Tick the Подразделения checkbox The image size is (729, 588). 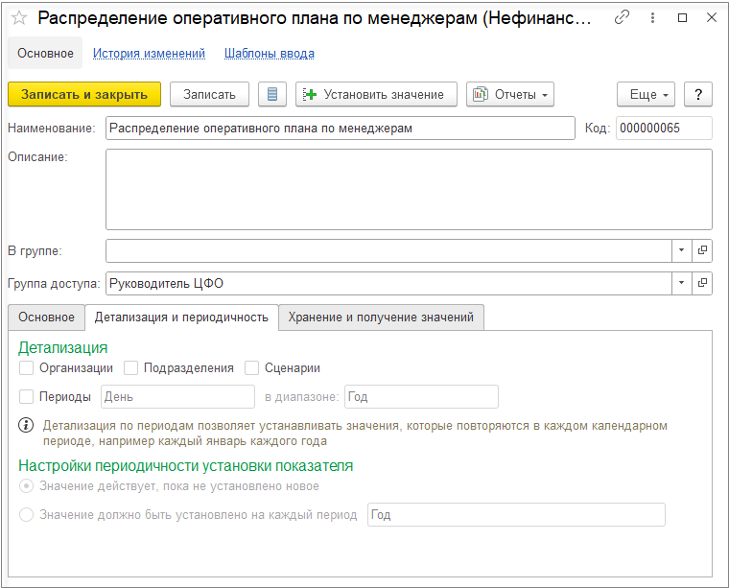(131, 367)
